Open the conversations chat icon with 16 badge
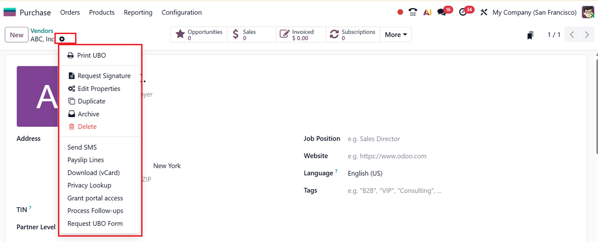598x242 pixels. [x=442, y=12]
